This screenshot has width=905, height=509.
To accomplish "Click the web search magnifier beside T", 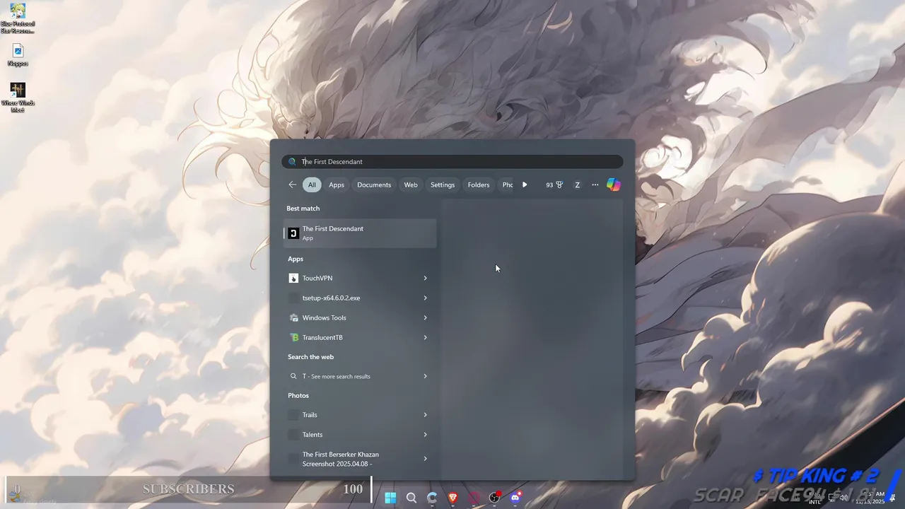I will 293,376.
